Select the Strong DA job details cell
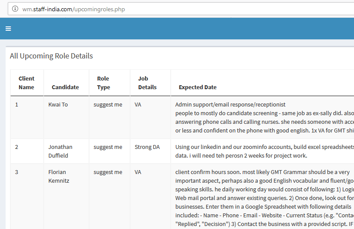 click(147, 147)
